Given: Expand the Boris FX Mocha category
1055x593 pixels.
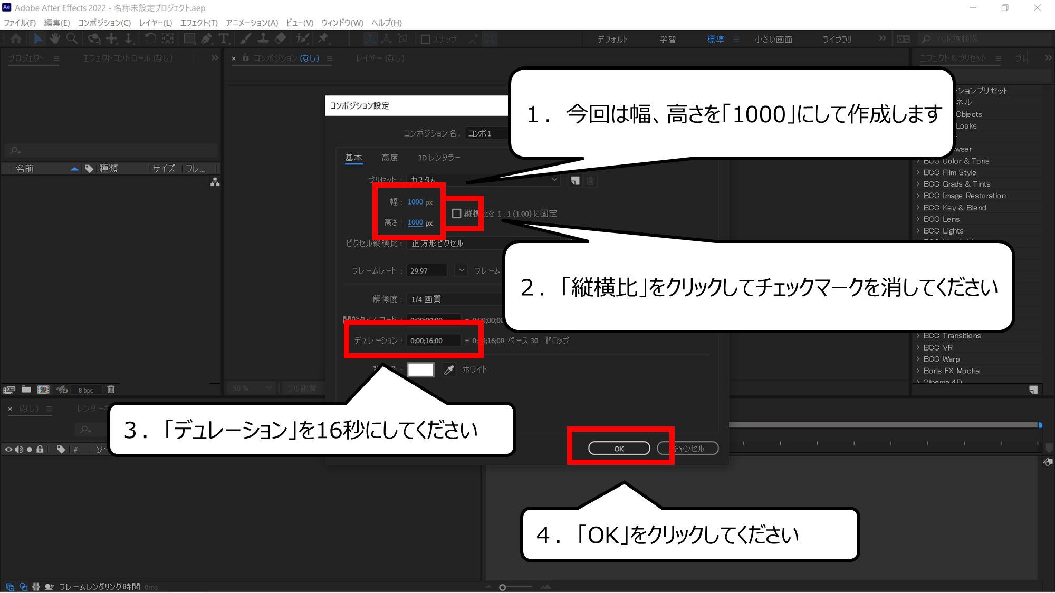Looking at the screenshot, I should coord(951,371).
